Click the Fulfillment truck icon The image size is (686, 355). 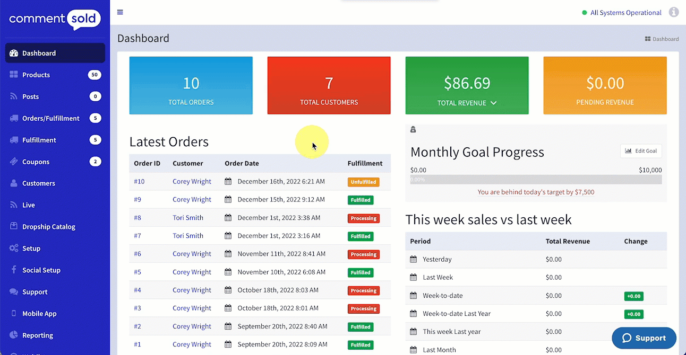click(14, 140)
